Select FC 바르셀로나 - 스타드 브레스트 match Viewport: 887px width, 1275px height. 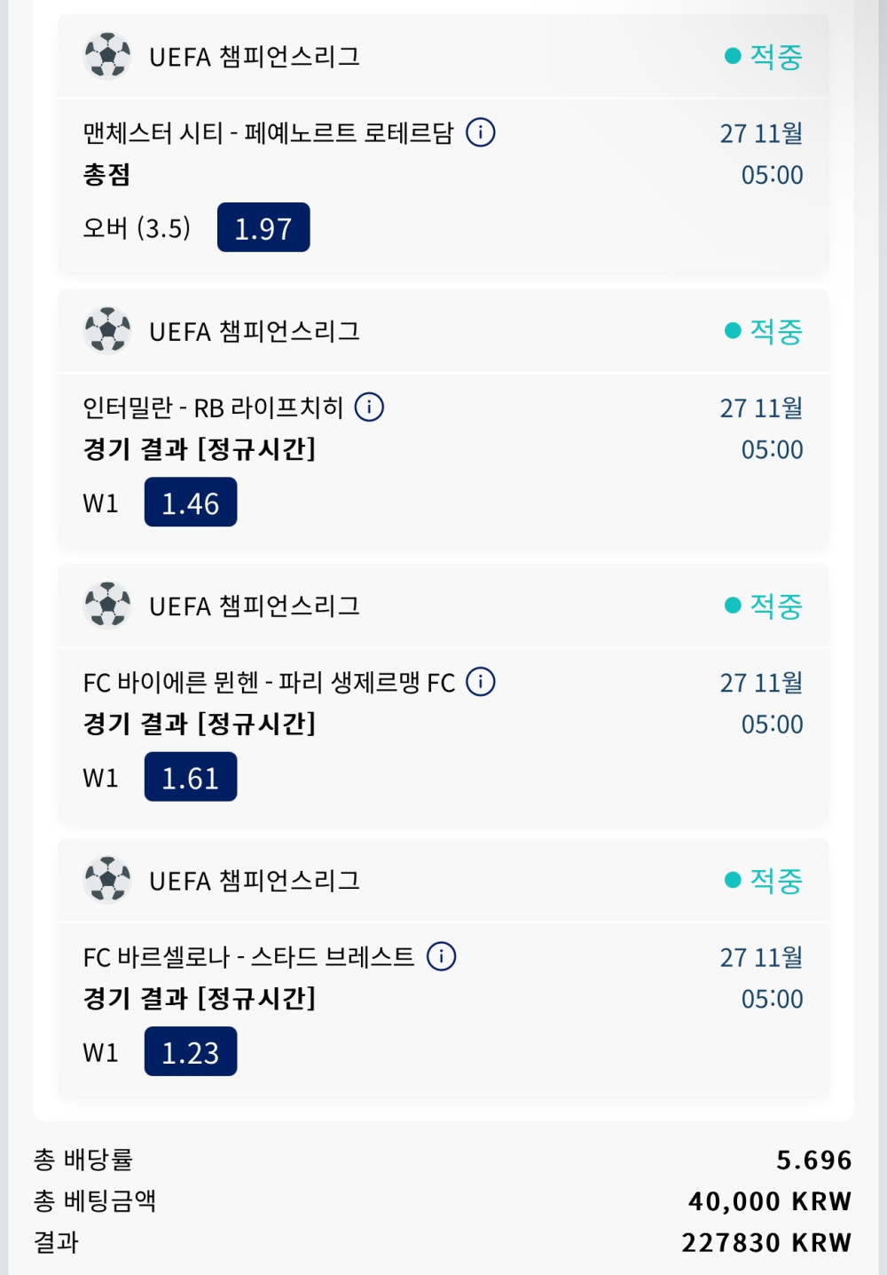(x=248, y=957)
